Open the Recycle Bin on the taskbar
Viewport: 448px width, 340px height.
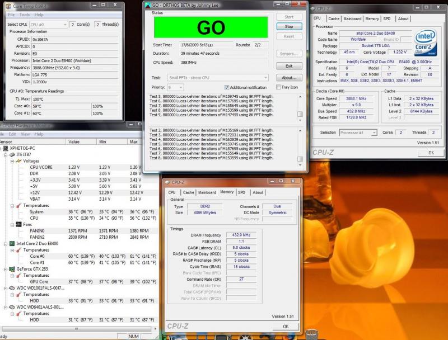311,334
